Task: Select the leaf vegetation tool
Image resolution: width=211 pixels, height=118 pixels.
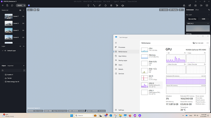Action: [x=100, y=5]
